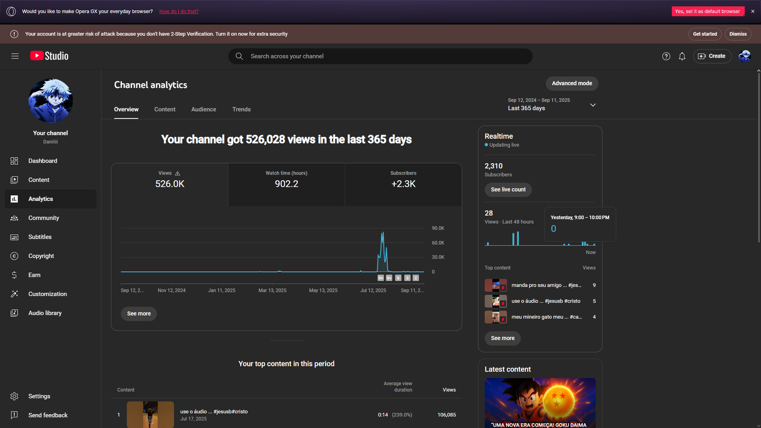Toggle the sidebar with the hamburger icon
This screenshot has width=761, height=428.
(x=15, y=56)
